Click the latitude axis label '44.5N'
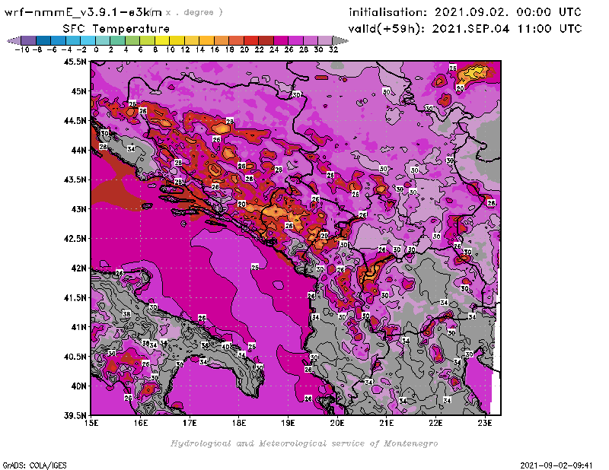 75,121
